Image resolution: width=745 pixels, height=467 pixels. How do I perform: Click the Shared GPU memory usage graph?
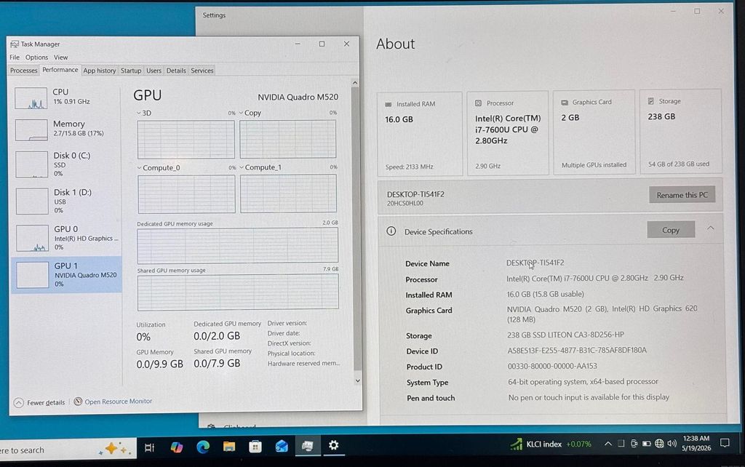[x=238, y=291]
